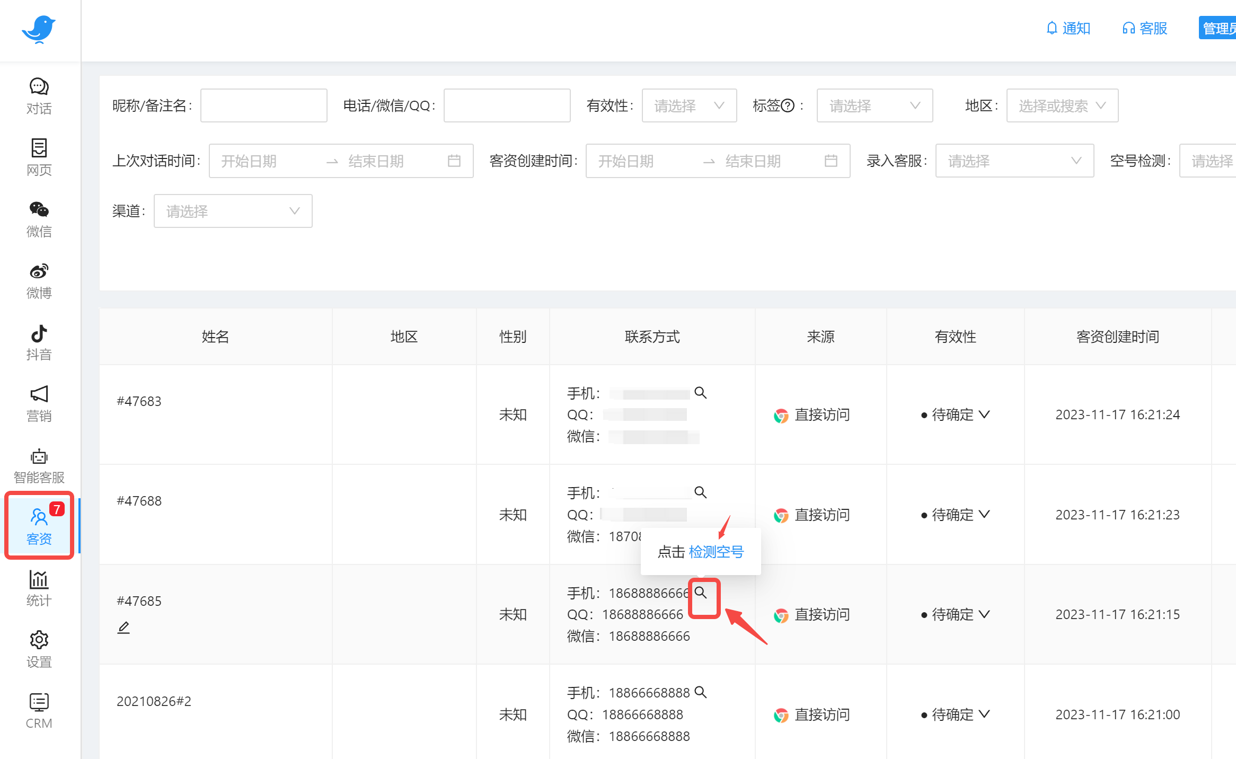Click the 检测空号 link in tooltip
This screenshot has width=1236, height=759.
tap(716, 552)
